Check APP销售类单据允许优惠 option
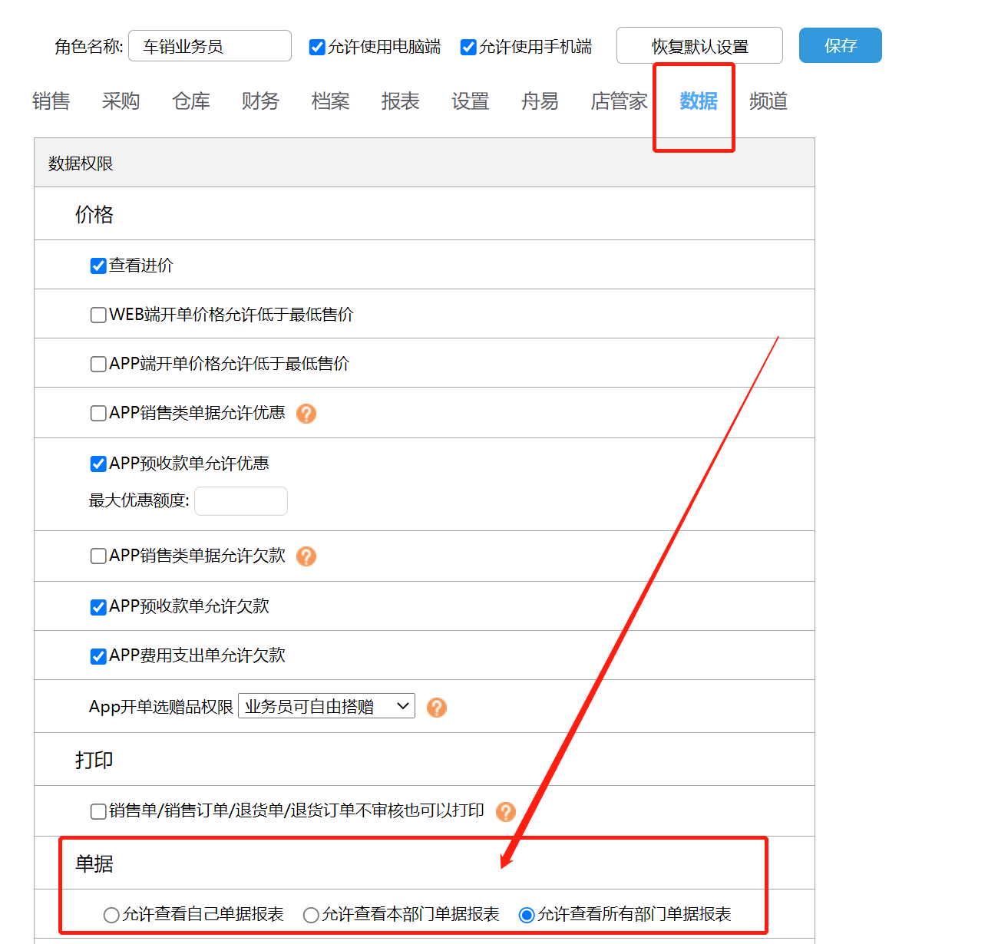The height and width of the screenshot is (944, 998). click(98, 414)
